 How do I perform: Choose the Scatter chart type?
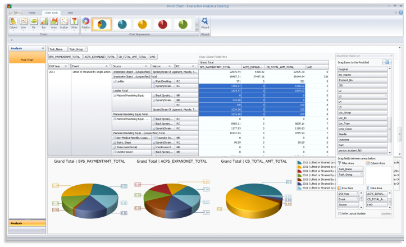64,24
